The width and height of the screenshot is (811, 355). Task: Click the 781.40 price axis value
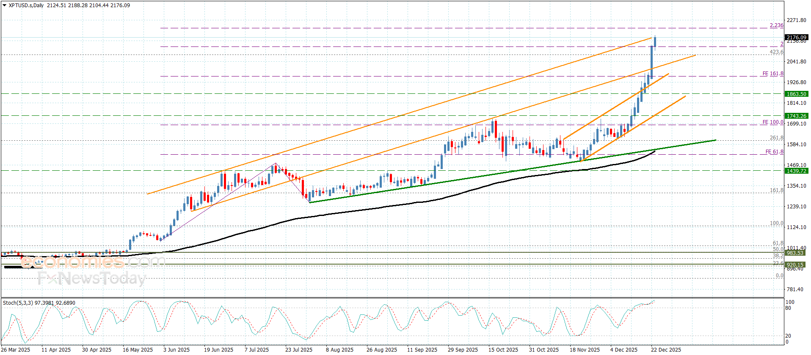point(794,289)
